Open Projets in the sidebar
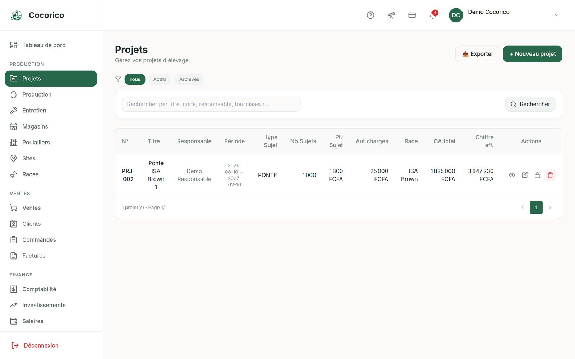 click(x=51, y=79)
